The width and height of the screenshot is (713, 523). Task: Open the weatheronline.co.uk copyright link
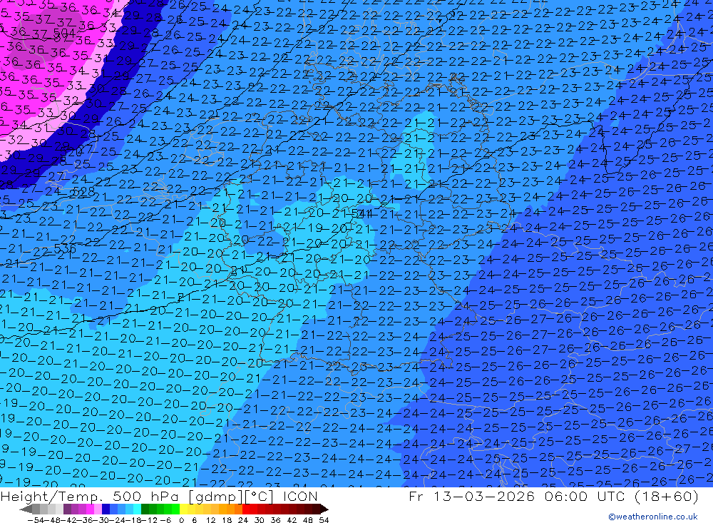click(652, 517)
